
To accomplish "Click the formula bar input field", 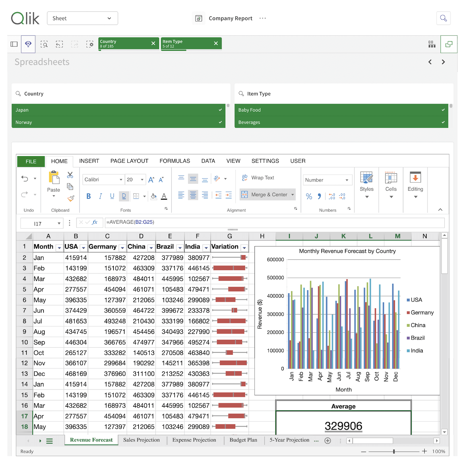I will coord(274,222).
